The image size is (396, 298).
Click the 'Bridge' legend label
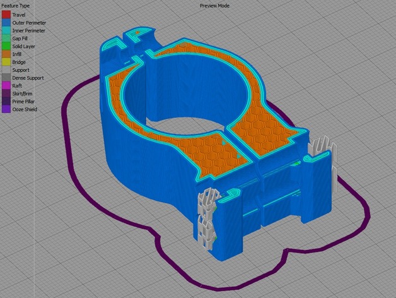click(19, 62)
